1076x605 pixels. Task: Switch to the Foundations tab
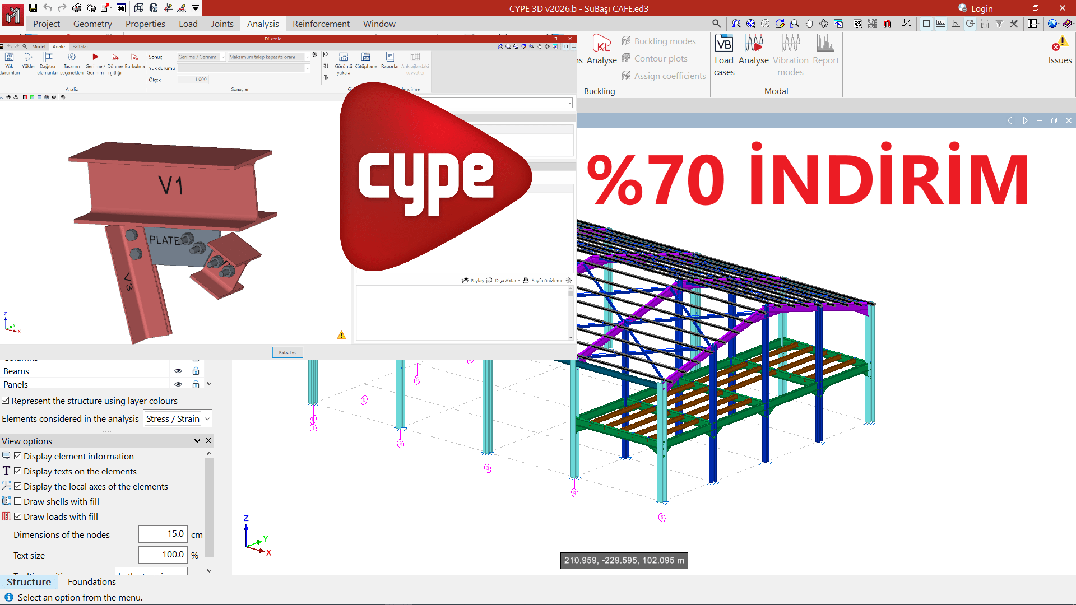pos(91,581)
